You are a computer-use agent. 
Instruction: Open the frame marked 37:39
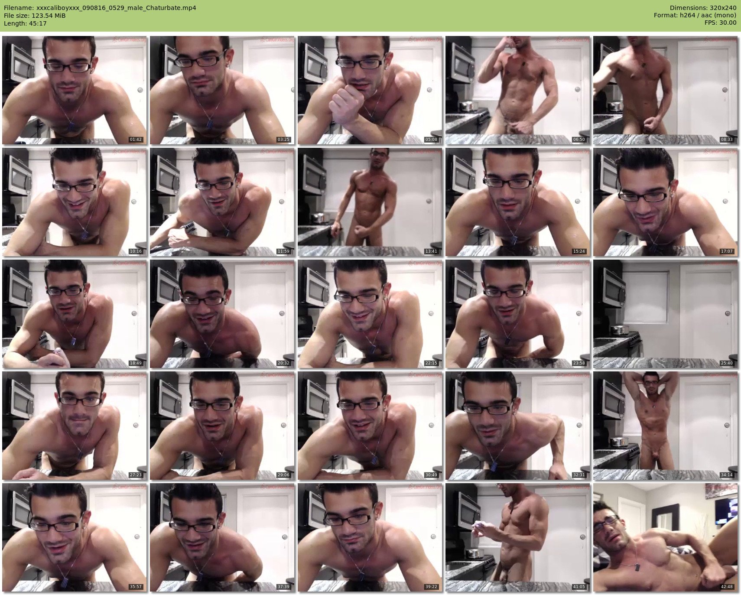point(222,537)
